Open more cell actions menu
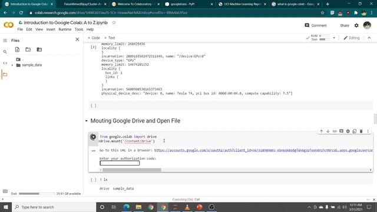 pos(368,131)
